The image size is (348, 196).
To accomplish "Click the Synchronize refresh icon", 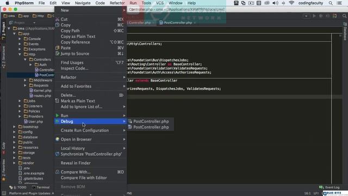I will [57, 154].
